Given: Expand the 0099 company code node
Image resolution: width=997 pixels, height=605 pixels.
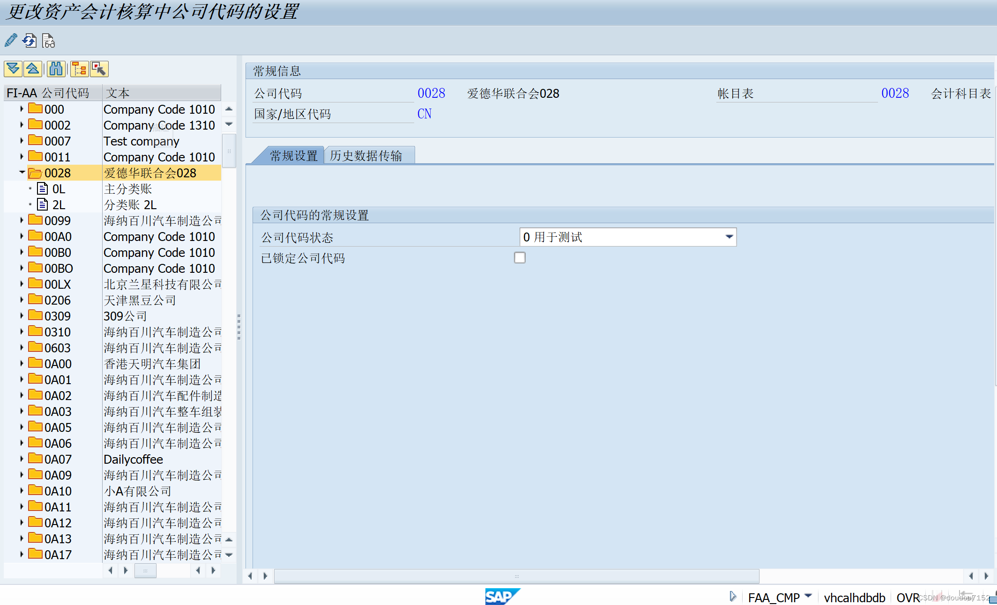Looking at the screenshot, I should coord(22,220).
